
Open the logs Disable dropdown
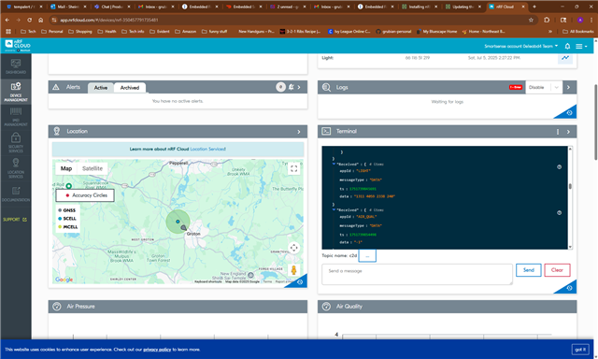pos(544,87)
